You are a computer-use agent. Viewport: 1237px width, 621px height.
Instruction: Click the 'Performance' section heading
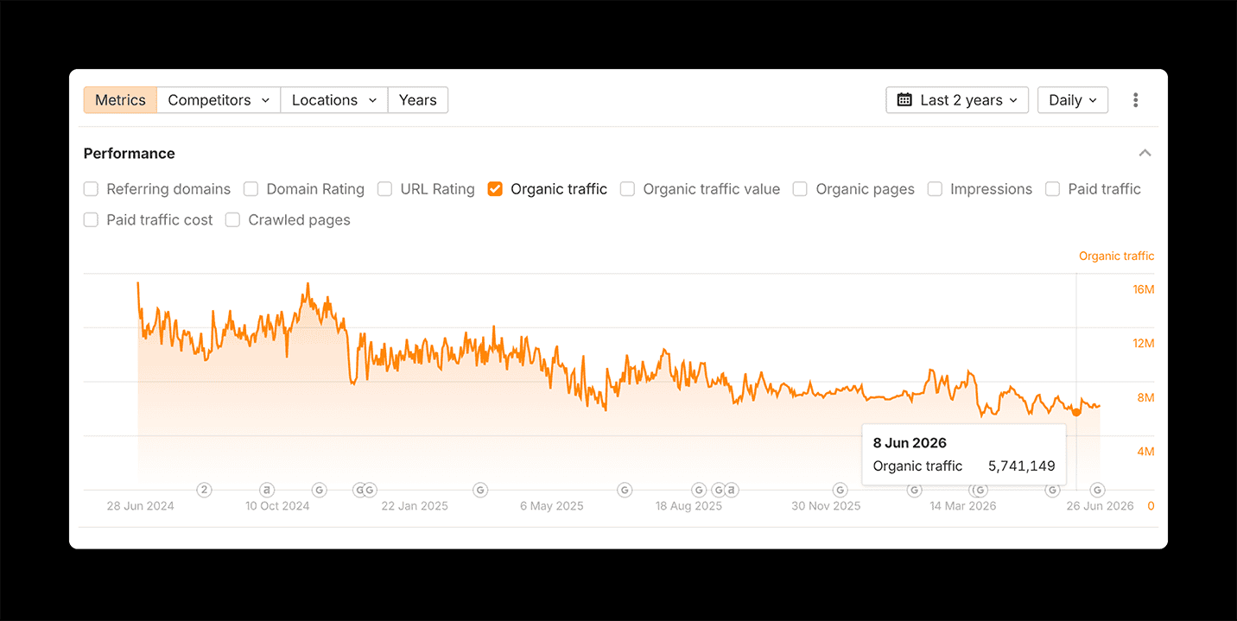[x=130, y=154]
